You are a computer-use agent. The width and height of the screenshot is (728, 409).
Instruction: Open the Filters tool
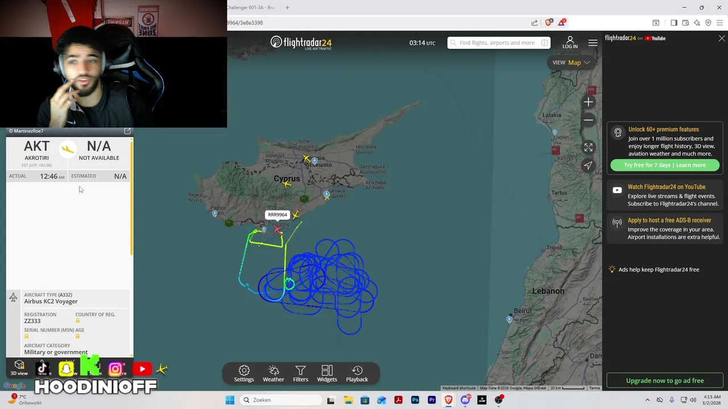click(x=300, y=374)
